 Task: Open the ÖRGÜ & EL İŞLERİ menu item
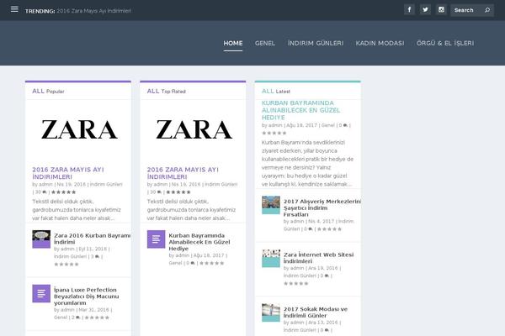pyautogui.click(x=445, y=43)
